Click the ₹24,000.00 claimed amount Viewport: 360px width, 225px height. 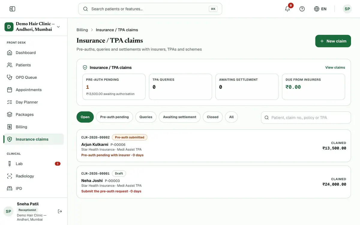click(x=334, y=184)
